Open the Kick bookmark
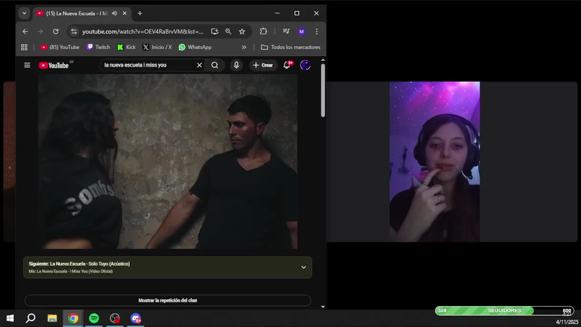 click(126, 47)
